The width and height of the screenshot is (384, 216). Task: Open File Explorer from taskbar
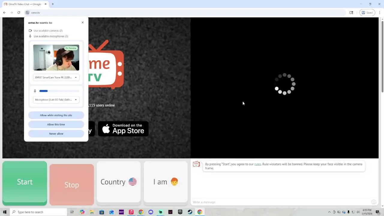[x=92, y=212]
